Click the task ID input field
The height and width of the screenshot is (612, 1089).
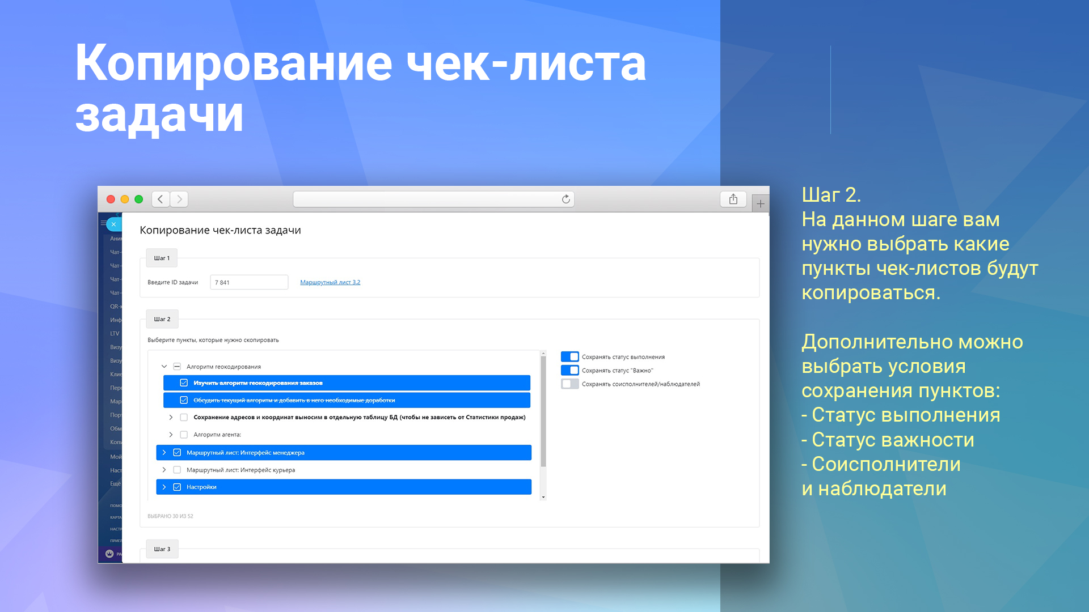point(249,282)
